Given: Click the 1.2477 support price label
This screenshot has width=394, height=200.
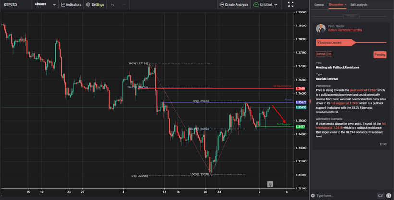Looking at the screenshot, I should [300, 127].
